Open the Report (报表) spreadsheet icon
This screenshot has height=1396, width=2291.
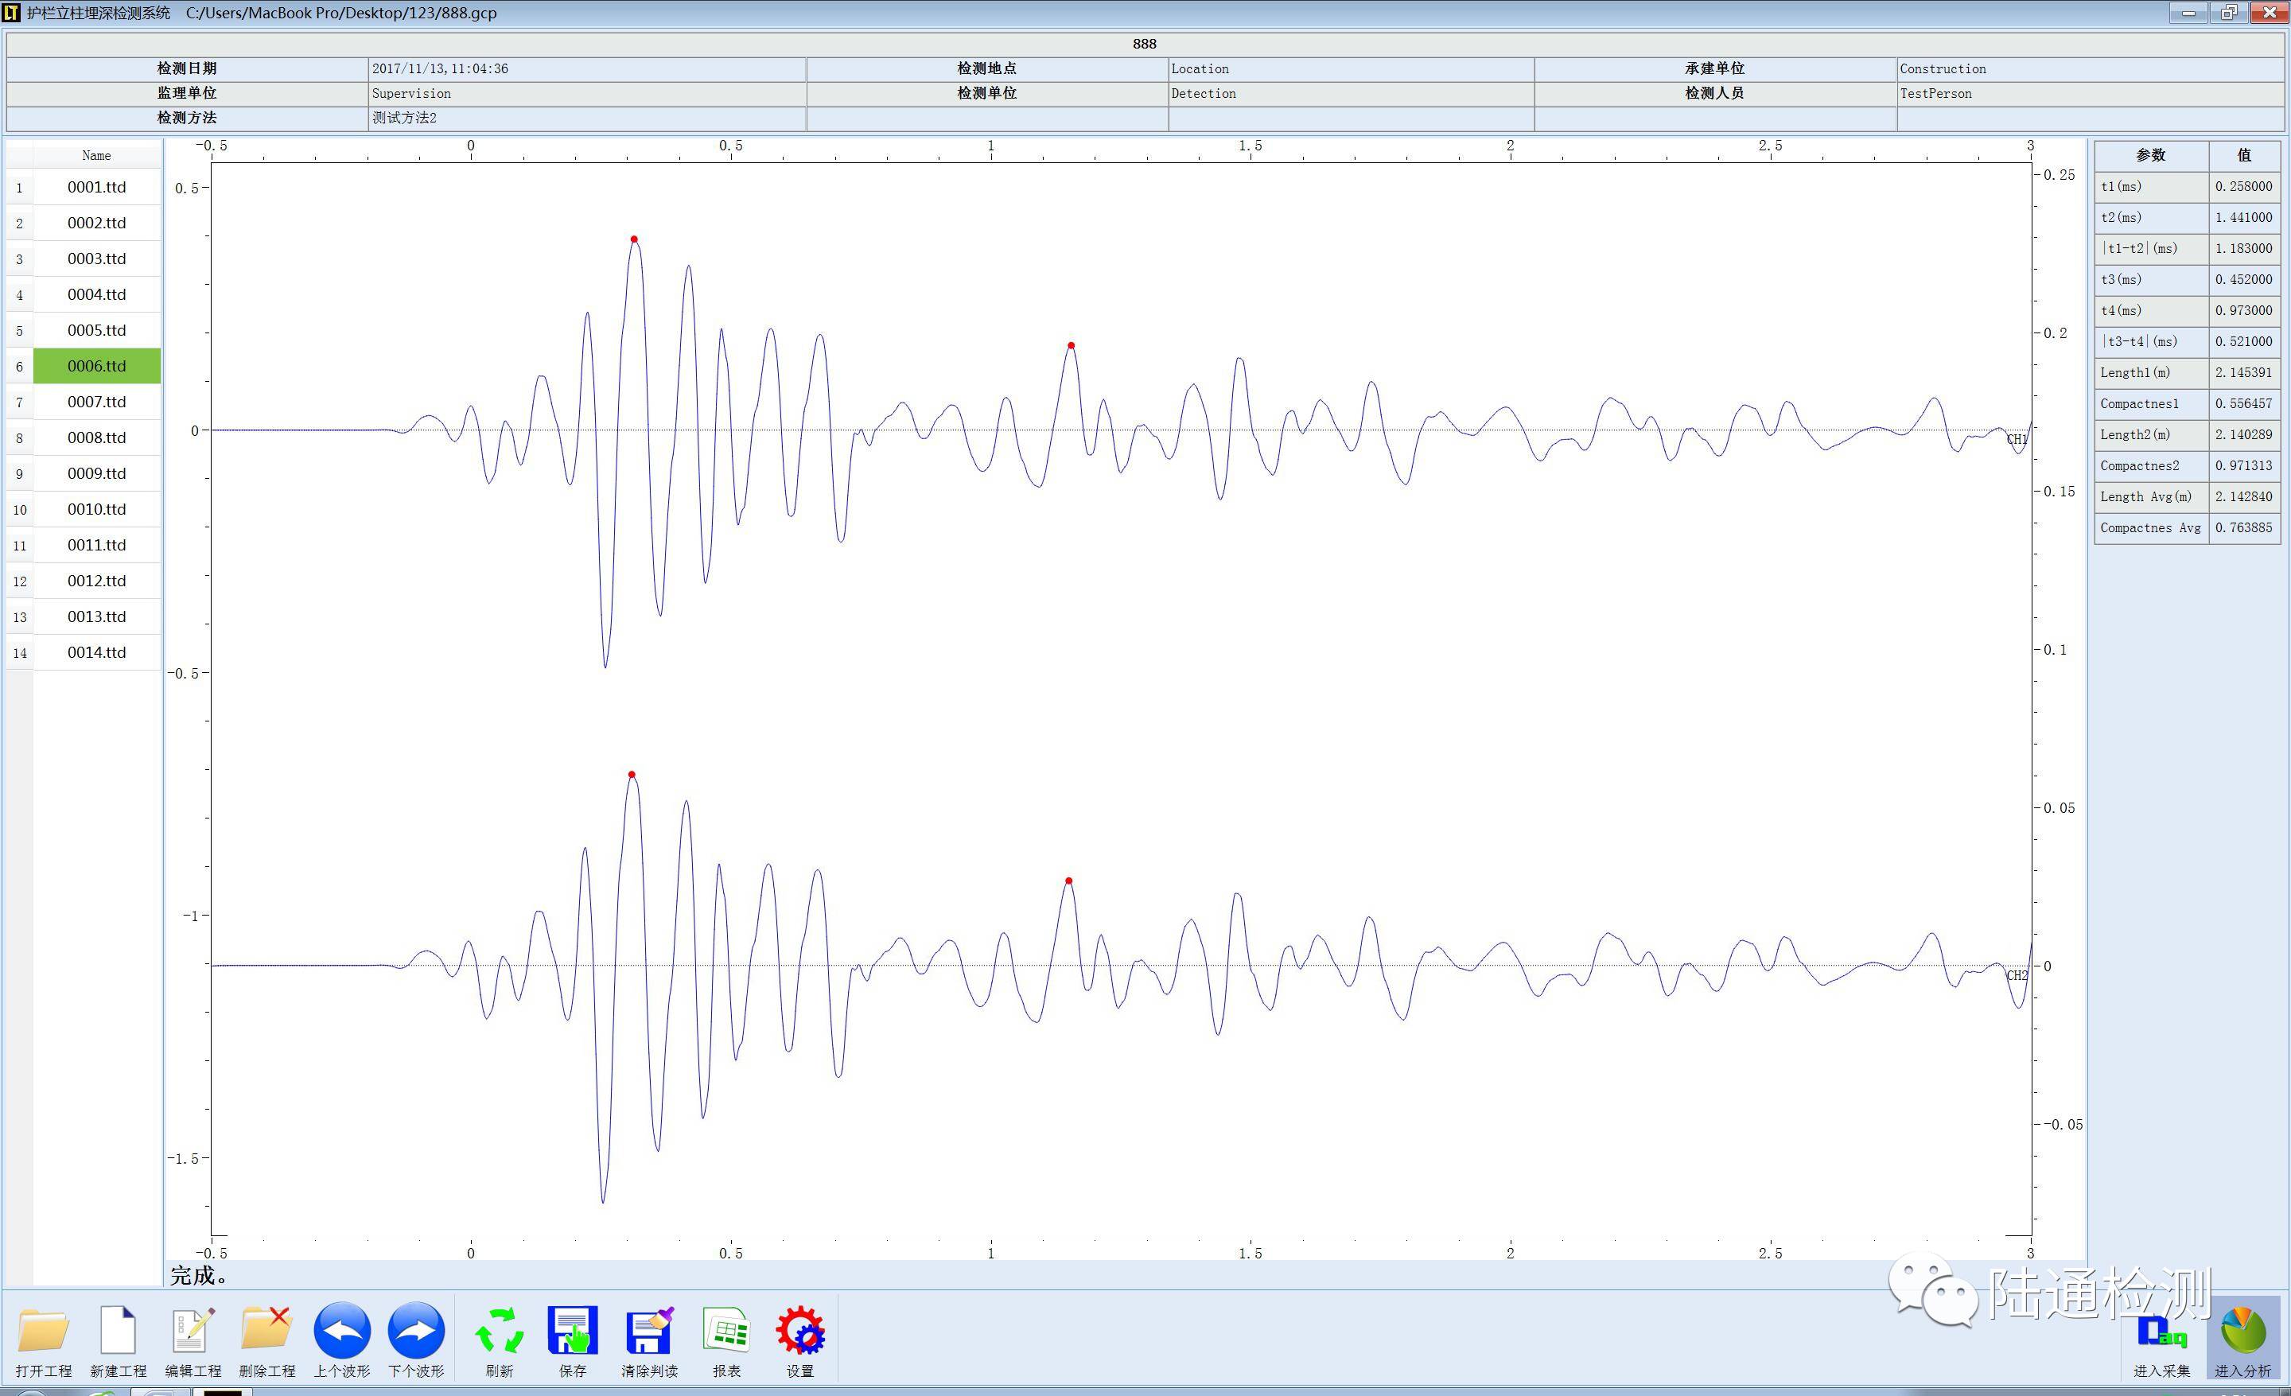726,1332
